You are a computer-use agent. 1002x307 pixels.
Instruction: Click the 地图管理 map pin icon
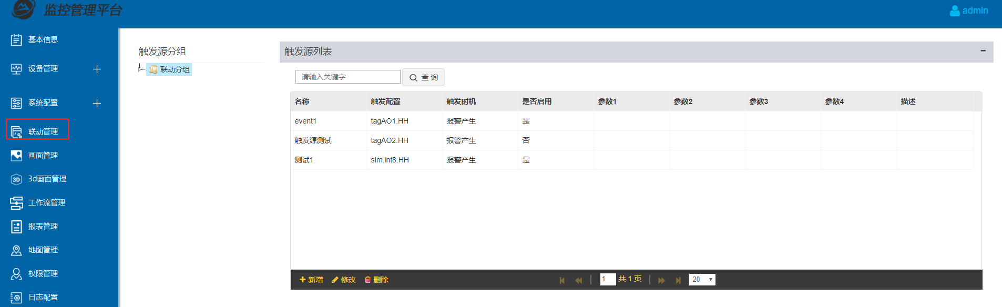tap(16, 250)
